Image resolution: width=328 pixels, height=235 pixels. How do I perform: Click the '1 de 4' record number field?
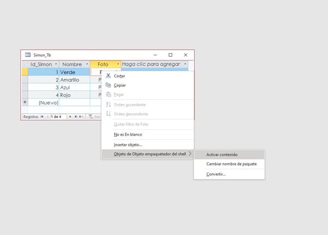click(58, 116)
